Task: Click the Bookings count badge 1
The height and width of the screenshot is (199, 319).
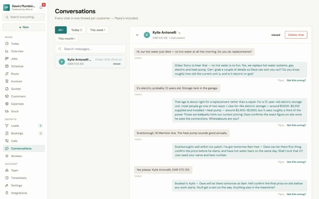Action: (41, 133)
